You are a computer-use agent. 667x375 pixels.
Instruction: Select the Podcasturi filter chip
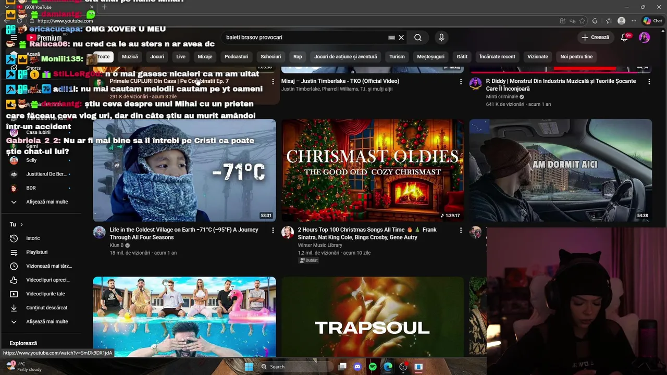236,57
